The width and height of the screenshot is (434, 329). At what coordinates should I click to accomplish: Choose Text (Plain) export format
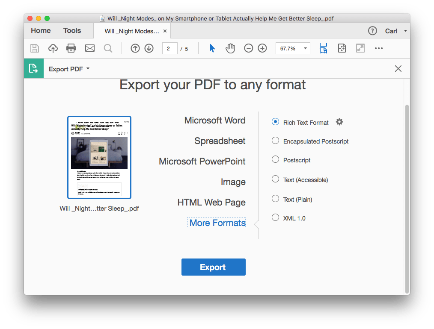275,199
